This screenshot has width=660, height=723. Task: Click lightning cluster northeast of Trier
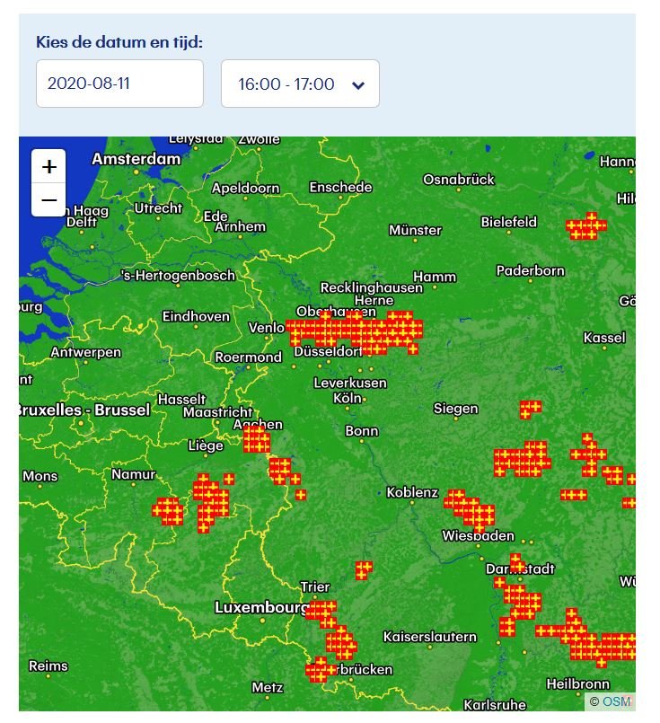[x=363, y=570]
